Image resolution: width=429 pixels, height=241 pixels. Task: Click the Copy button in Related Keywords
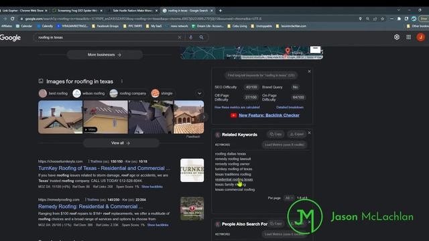[275, 134]
